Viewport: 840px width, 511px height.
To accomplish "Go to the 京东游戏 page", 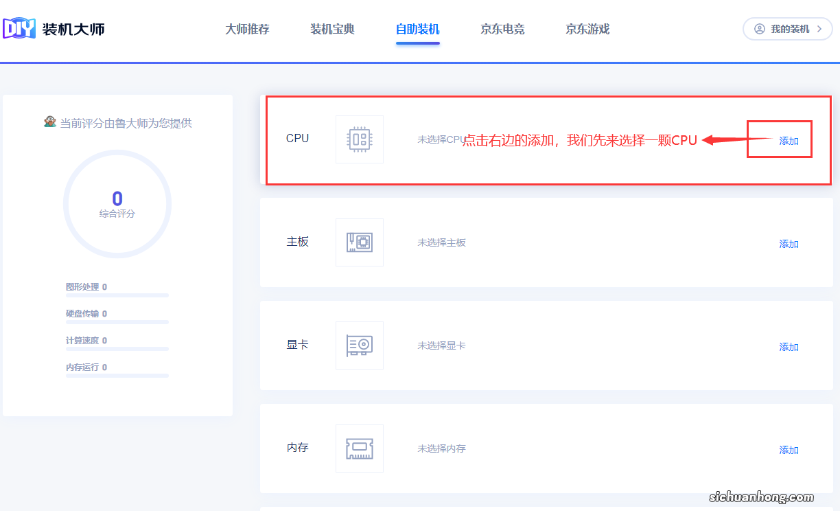I will pyautogui.click(x=587, y=30).
